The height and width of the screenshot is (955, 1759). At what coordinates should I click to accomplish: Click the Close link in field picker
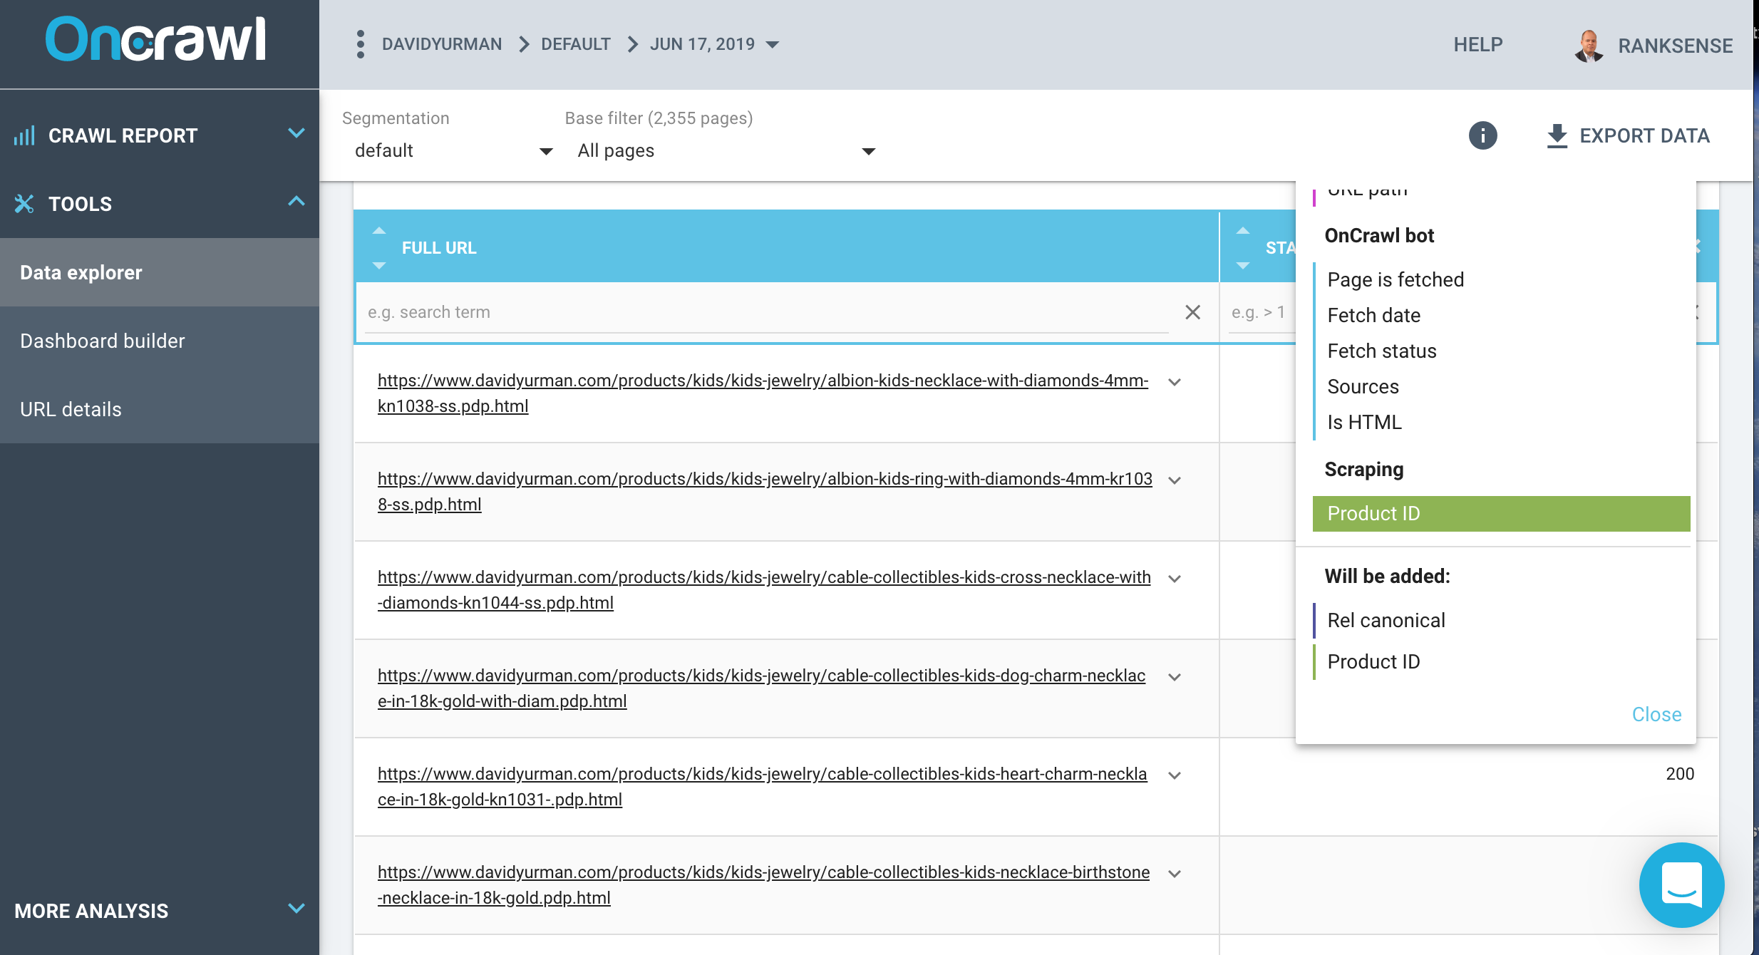coord(1656,714)
